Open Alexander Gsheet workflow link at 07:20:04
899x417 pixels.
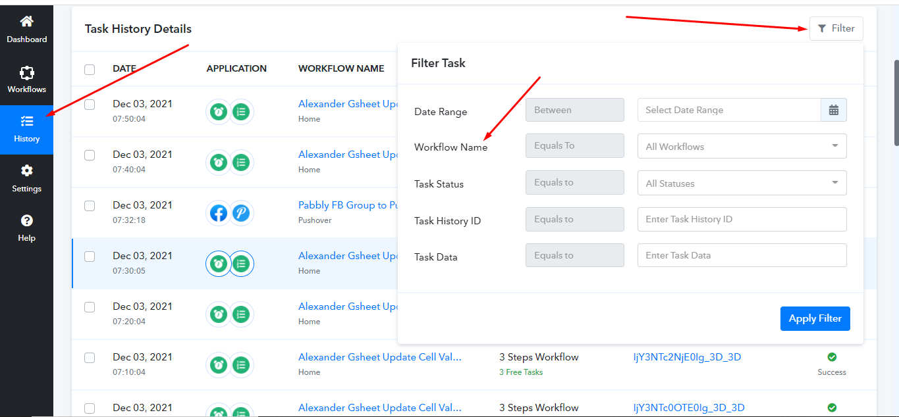[x=348, y=307]
